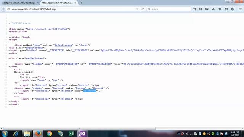
Task: Click the site identity icon beside the URL
Action: 9,9
